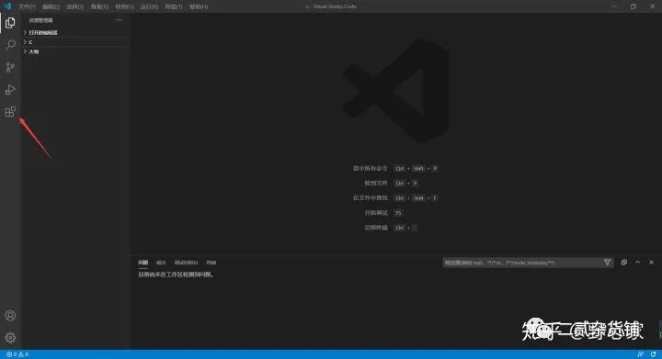Switch to the Terminal (终端) panel tab
This screenshot has height=359, width=662.
pos(211,263)
